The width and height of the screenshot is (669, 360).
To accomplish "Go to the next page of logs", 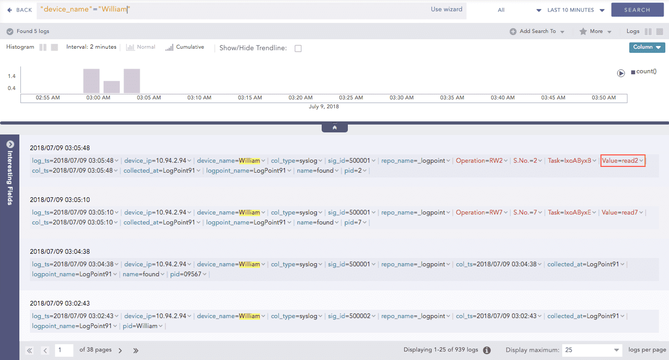I will click(120, 351).
